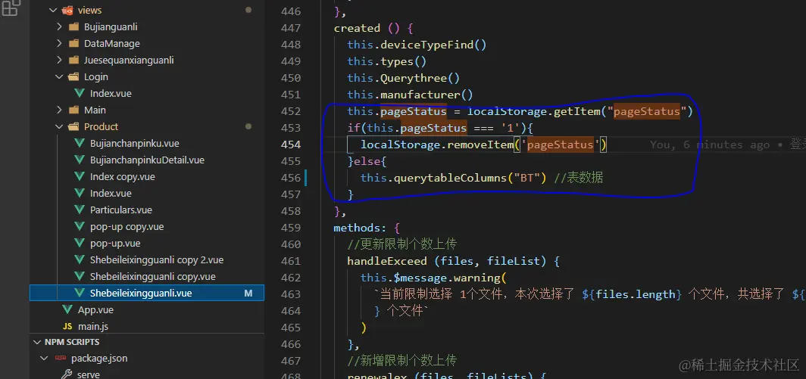Image resolution: width=806 pixels, height=379 pixels.
Task: Click the methods: keyword on line 459
Action: coord(360,228)
